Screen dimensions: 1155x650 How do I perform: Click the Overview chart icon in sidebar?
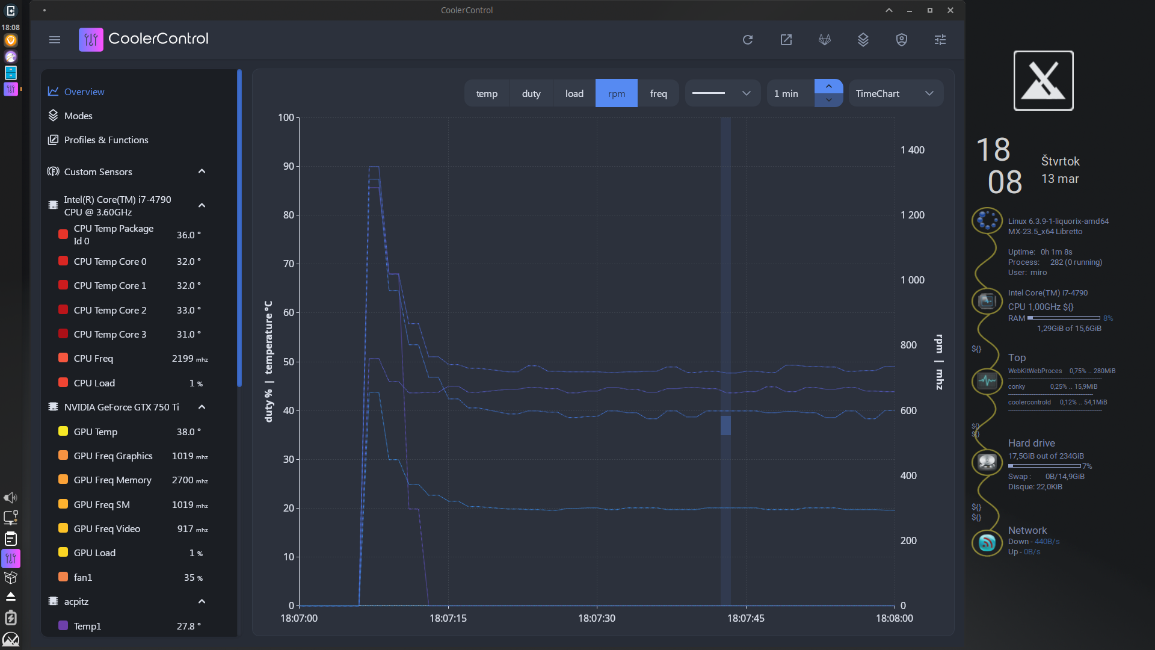(54, 91)
